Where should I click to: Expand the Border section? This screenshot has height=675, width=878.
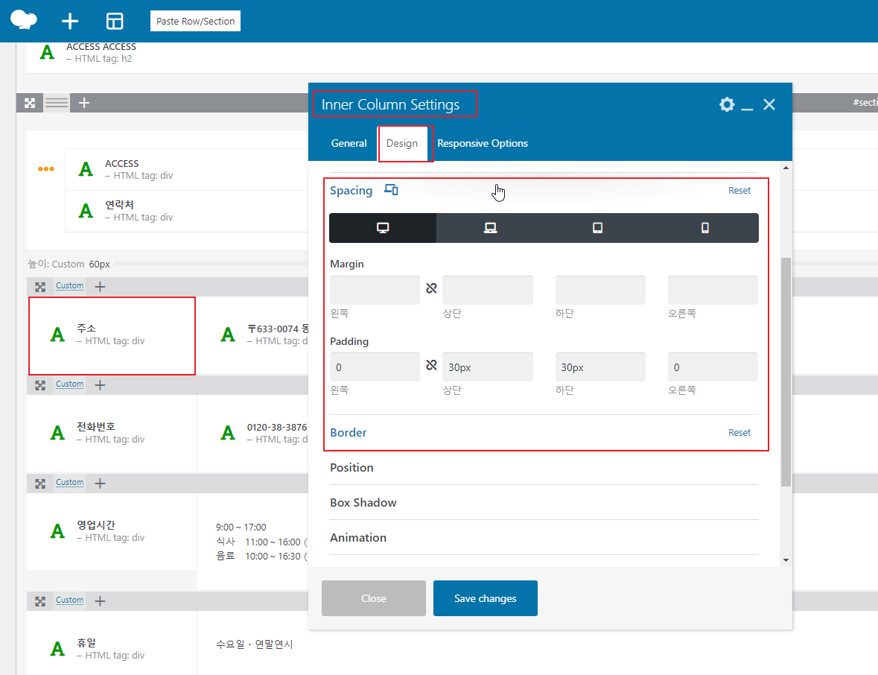click(x=349, y=432)
